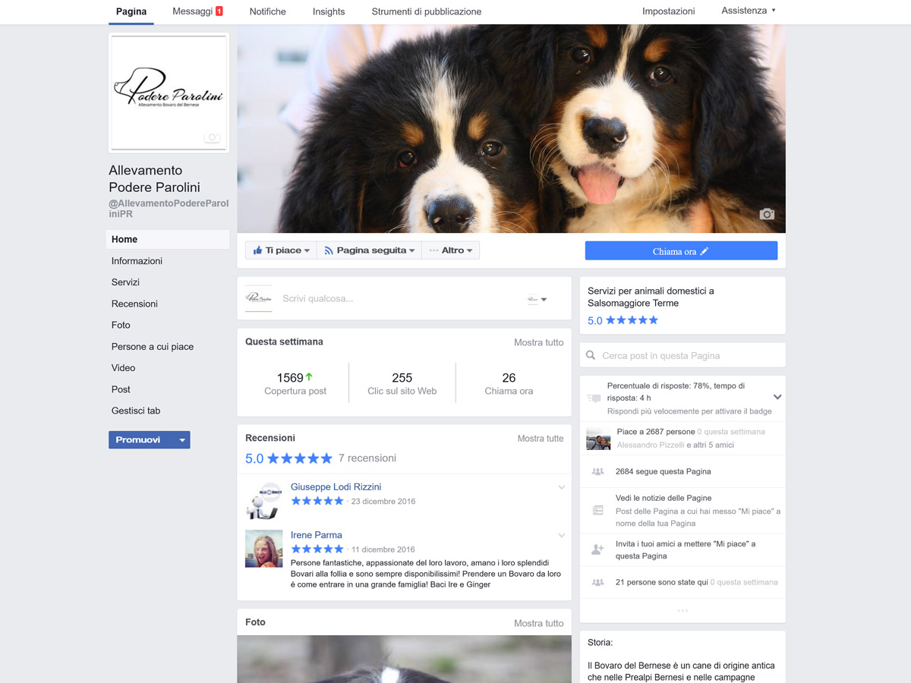
Task: Open the Notifiche tab
Action: [268, 11]
